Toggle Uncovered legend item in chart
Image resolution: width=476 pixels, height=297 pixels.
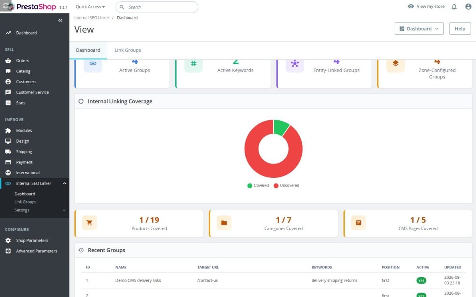[x=286, y=185]
